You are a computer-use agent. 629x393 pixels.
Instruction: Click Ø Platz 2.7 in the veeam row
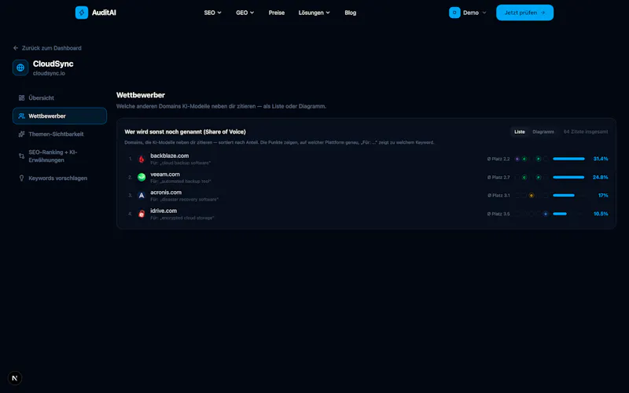click(498, 178)
